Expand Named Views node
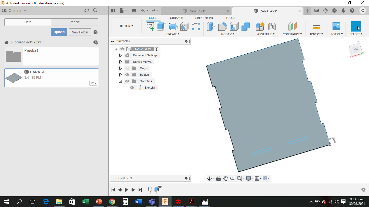The image size is (369, 207). pyautogui.click(x=121, y=62)
